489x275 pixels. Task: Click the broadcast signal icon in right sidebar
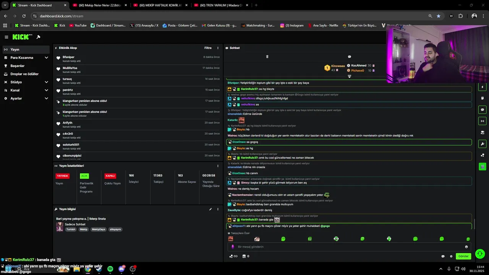tap(483, 121)
